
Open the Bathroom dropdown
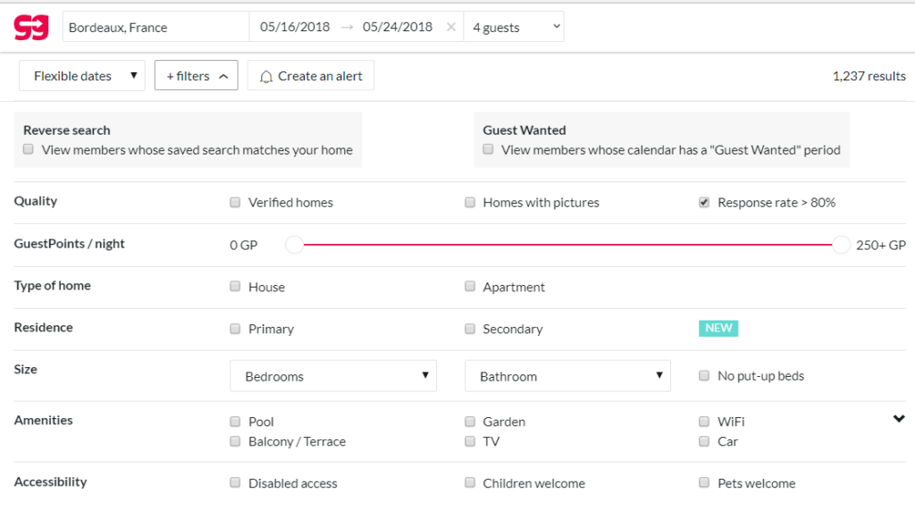click(567, 376)
